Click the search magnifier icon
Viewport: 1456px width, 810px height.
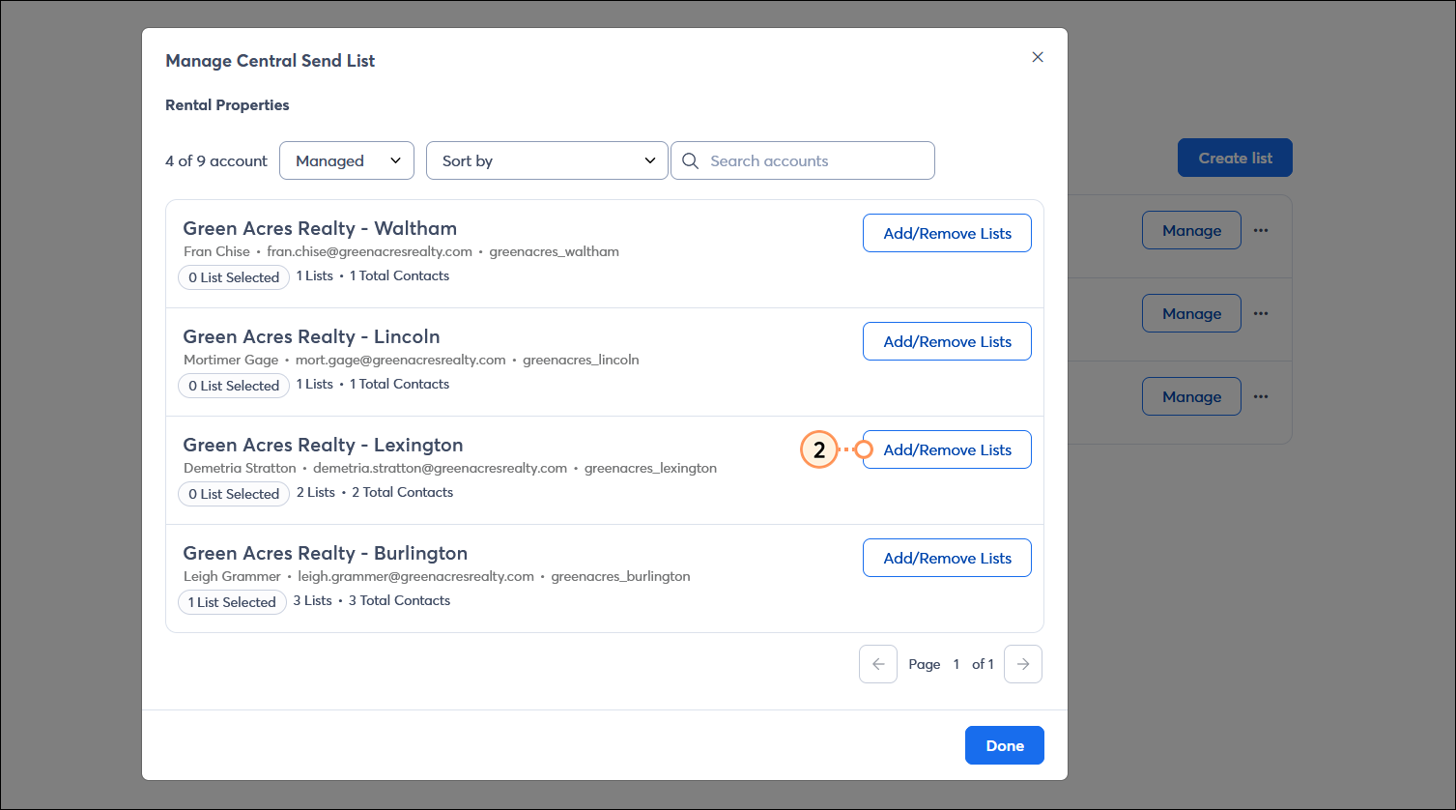(690, 160)
